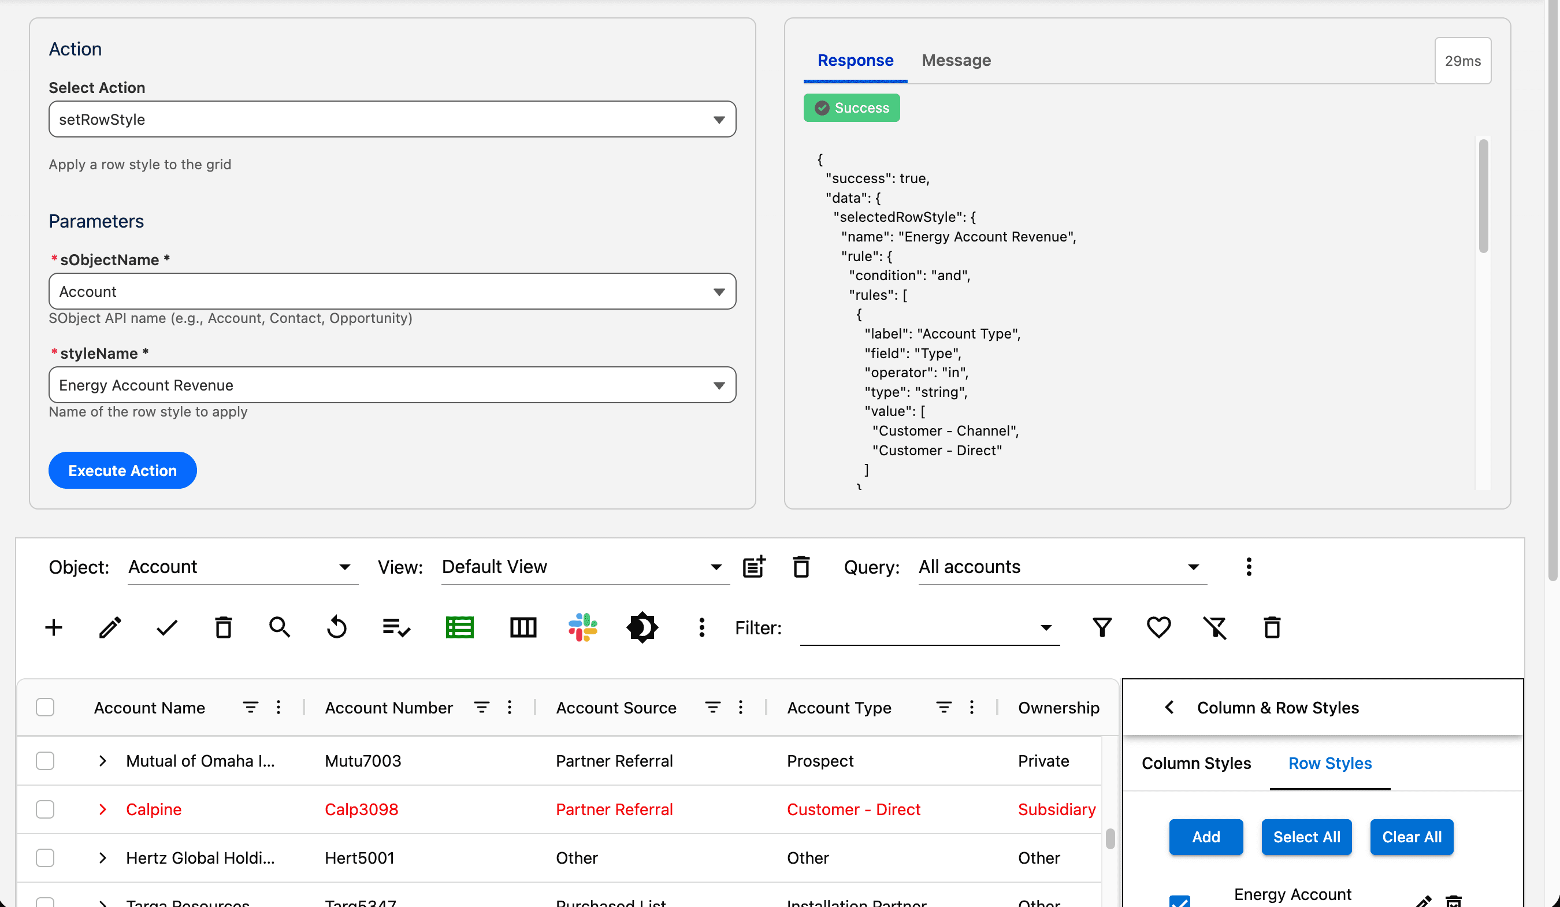Switch to the Message tab

[956, 60]
